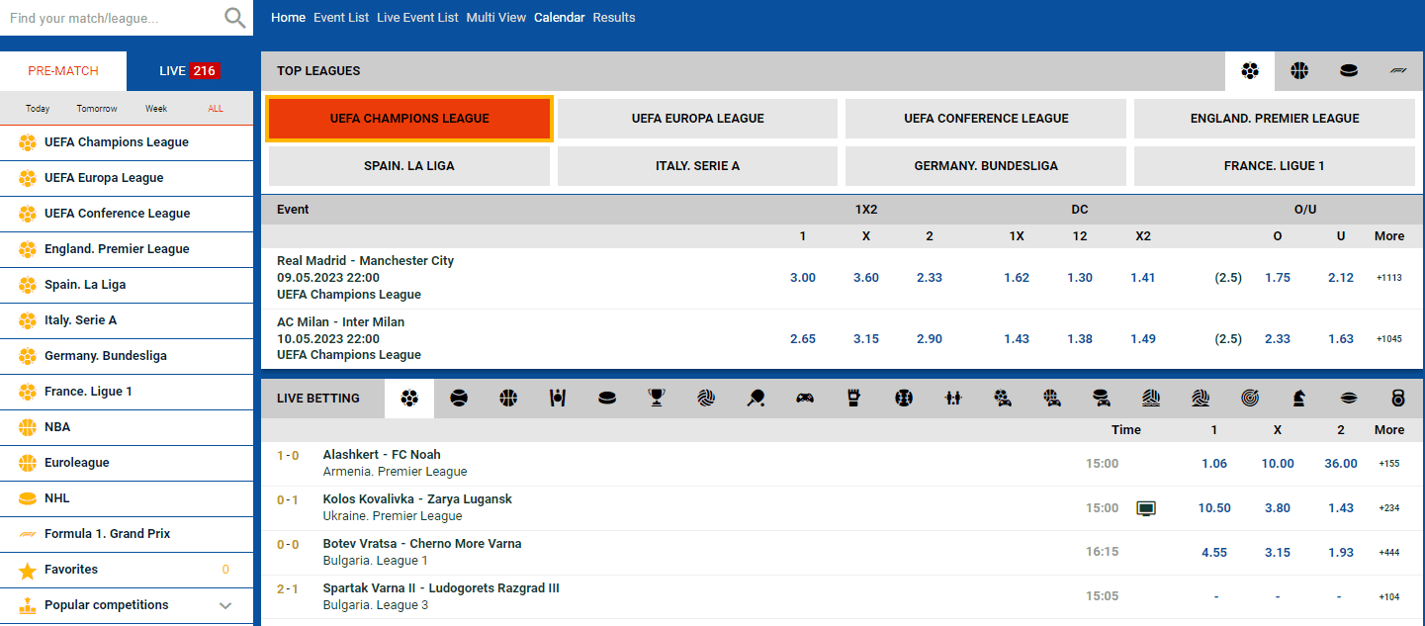1425x626 pixels.
Task: Click UEFA CHAMPIONS LEAGUE top league button
Action: point(409,119)
